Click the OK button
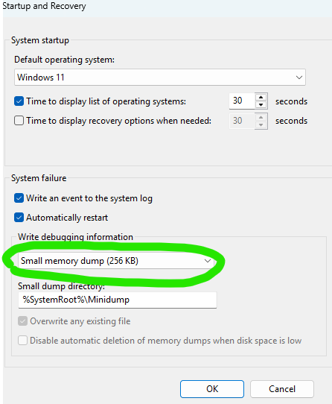 click(x=212, y=389)
